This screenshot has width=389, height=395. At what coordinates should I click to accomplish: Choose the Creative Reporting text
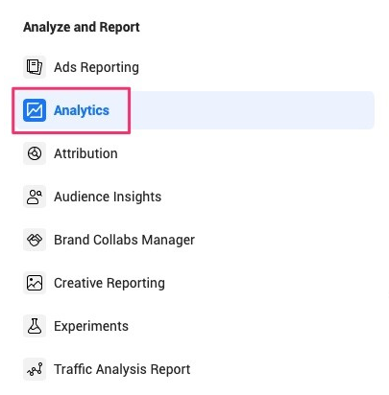[x=109, y=283]
